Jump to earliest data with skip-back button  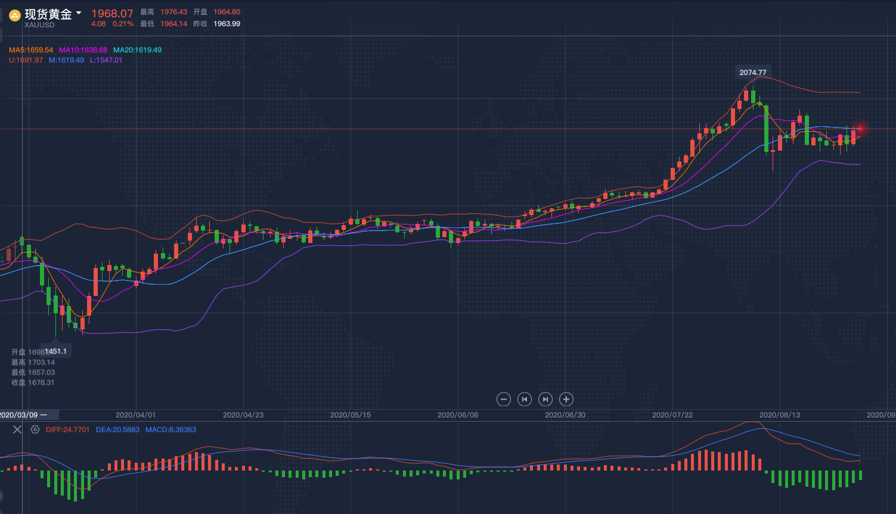pos(525,399)
